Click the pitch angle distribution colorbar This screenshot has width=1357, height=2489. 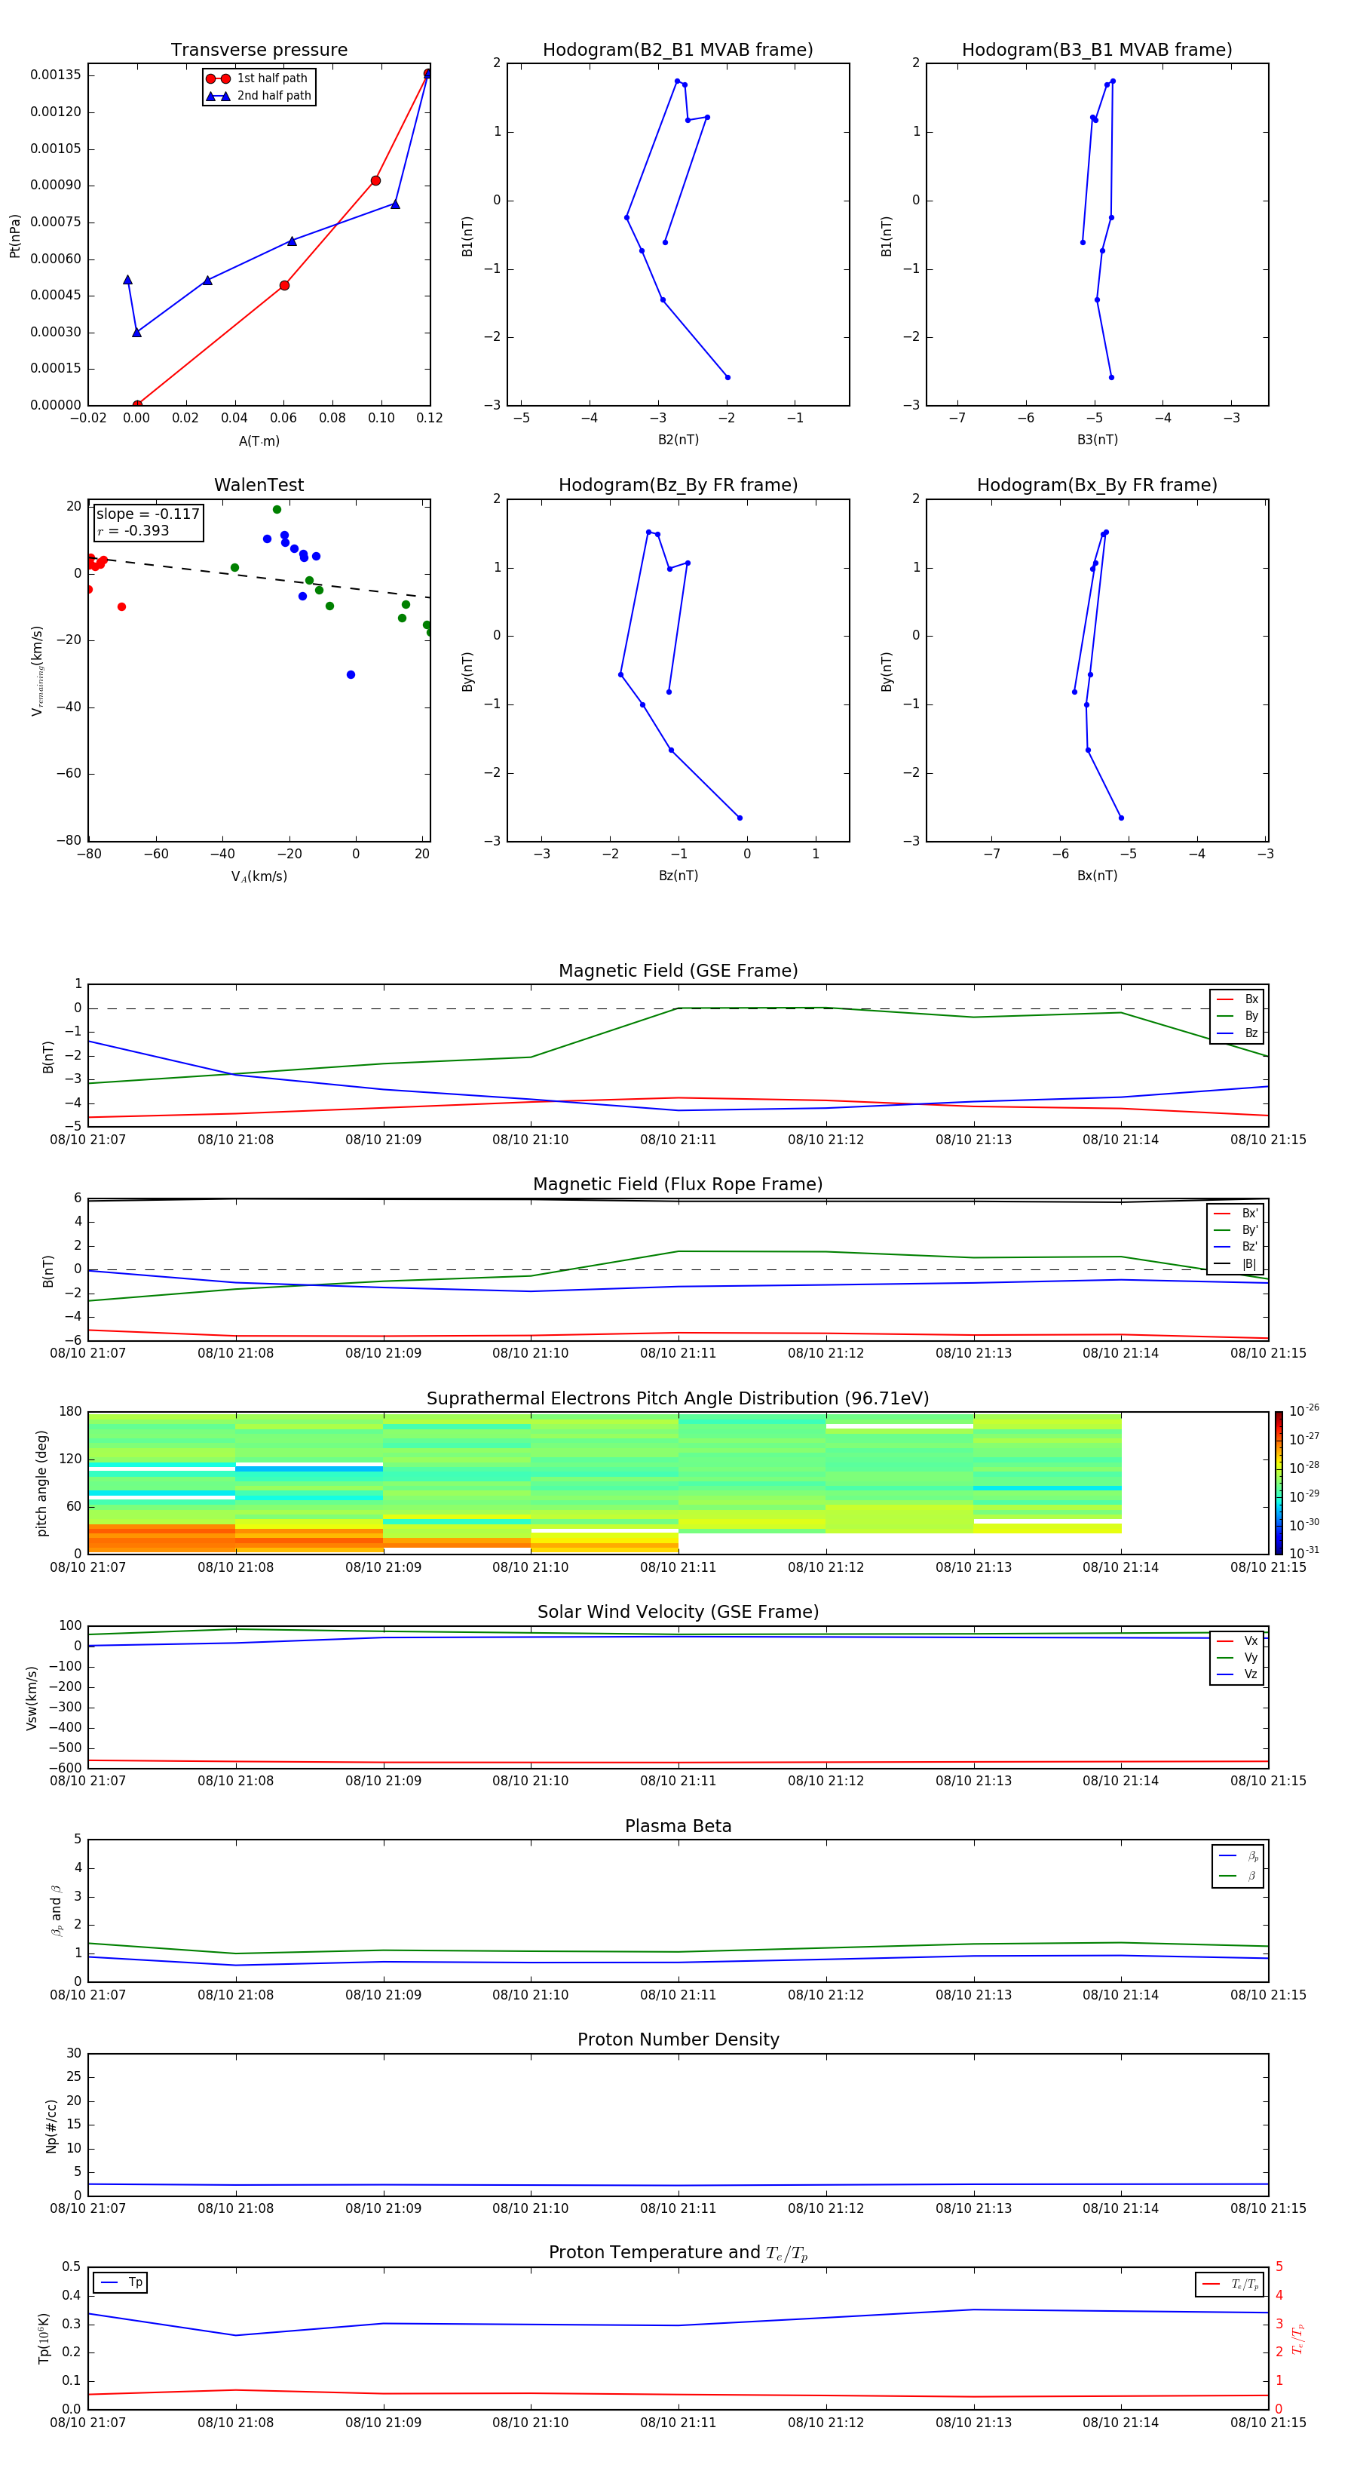coord(1279,1482)
